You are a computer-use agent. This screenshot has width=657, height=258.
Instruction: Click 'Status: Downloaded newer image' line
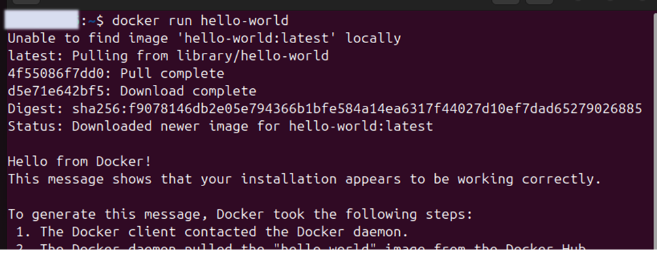(221, 126)
